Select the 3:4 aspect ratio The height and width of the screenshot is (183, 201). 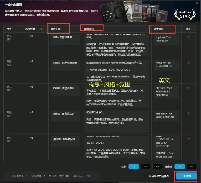click(x=146, y=166)
